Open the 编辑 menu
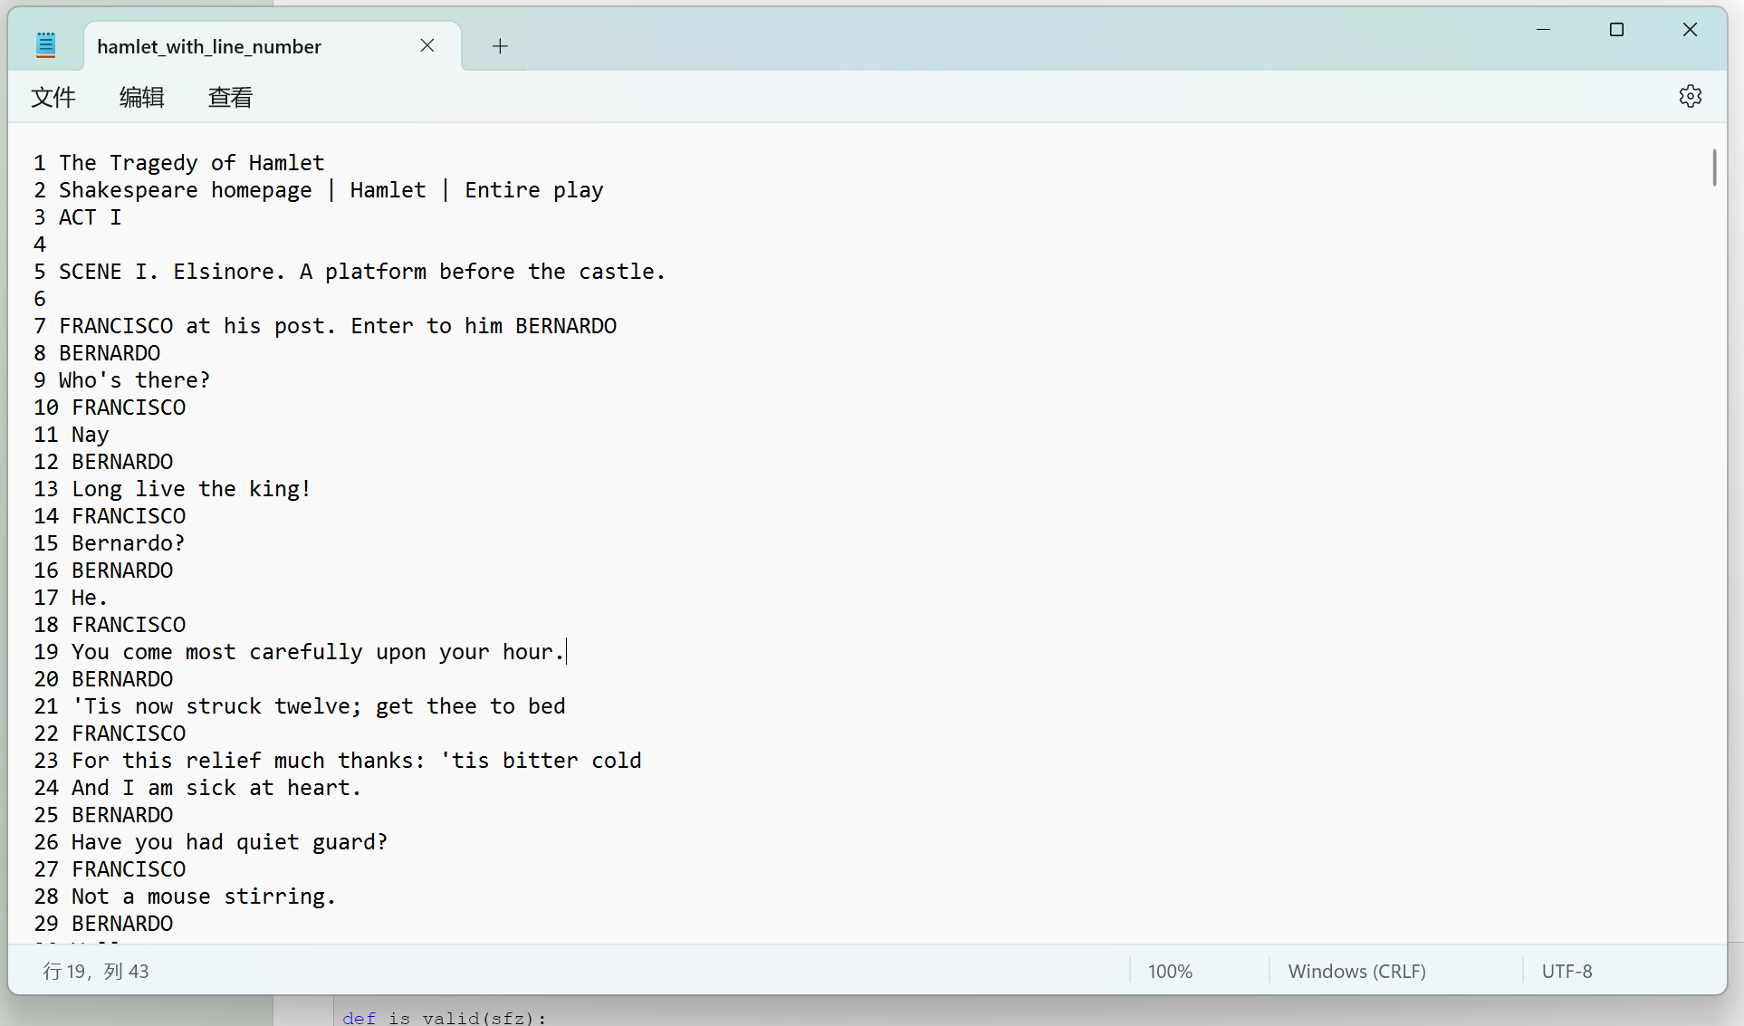1744x1026 pixels. click(141, 97)
